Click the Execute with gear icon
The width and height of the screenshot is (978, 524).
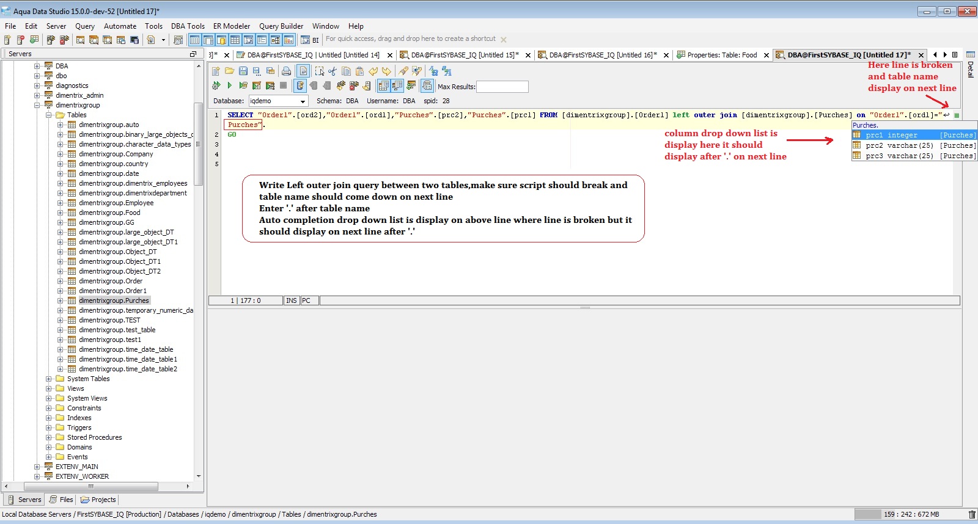click(216, 86)
